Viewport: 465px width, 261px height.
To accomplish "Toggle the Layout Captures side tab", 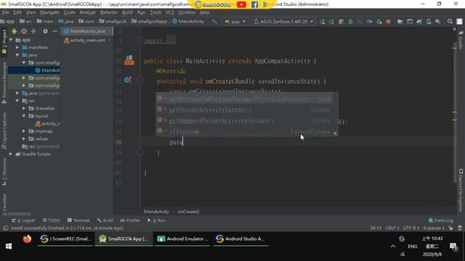I will tap(4, 130).
